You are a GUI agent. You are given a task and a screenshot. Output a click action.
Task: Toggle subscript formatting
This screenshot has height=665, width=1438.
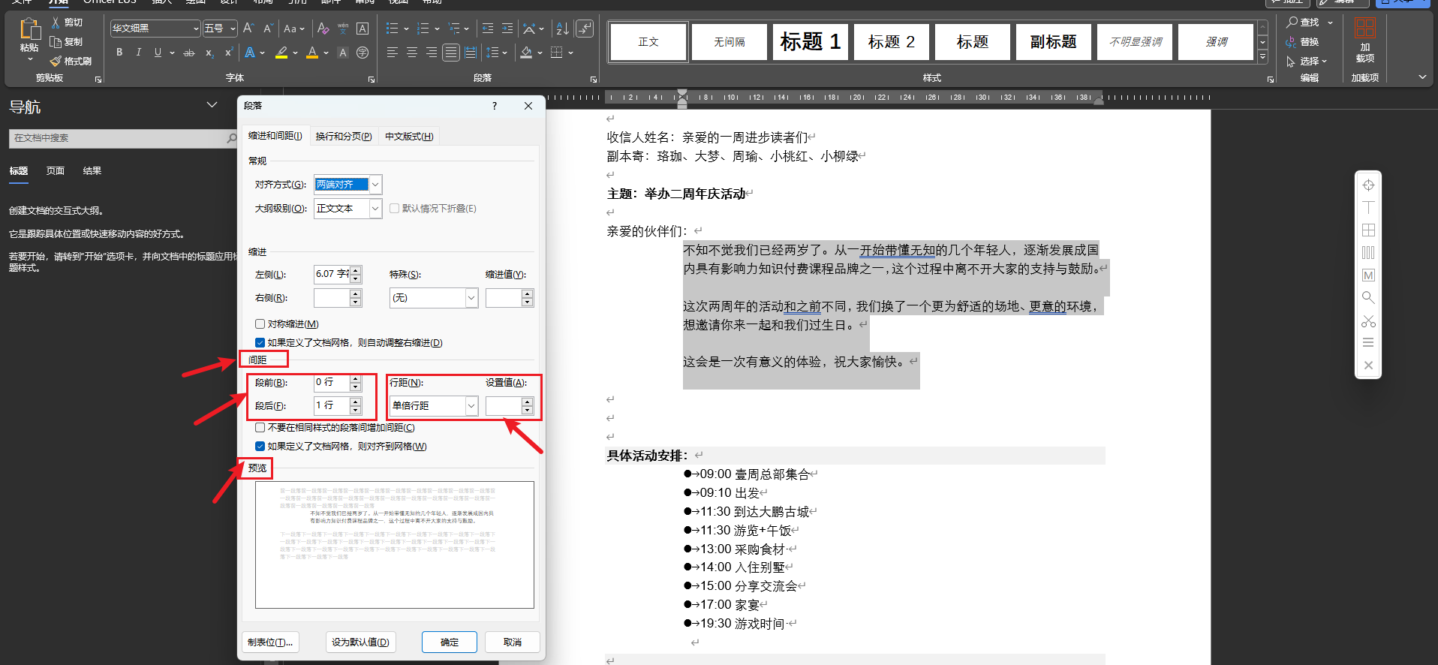pyautogui.click(x=209, y=53)
